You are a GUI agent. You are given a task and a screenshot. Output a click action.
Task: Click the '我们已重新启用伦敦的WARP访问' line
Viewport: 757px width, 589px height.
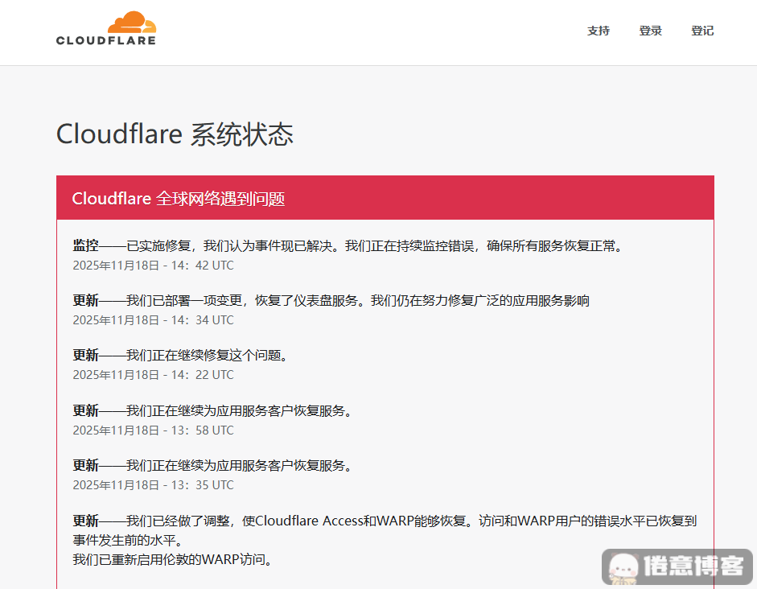(172, 559)
